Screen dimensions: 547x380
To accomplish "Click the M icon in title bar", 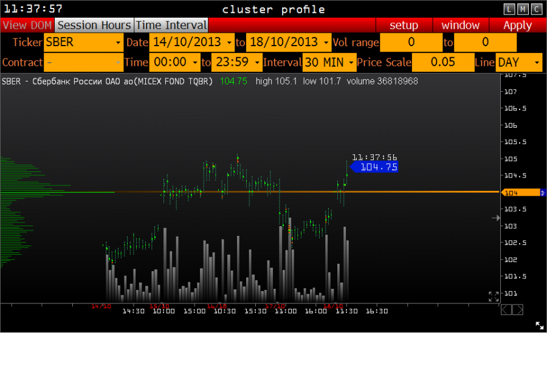I will (523, 9).
